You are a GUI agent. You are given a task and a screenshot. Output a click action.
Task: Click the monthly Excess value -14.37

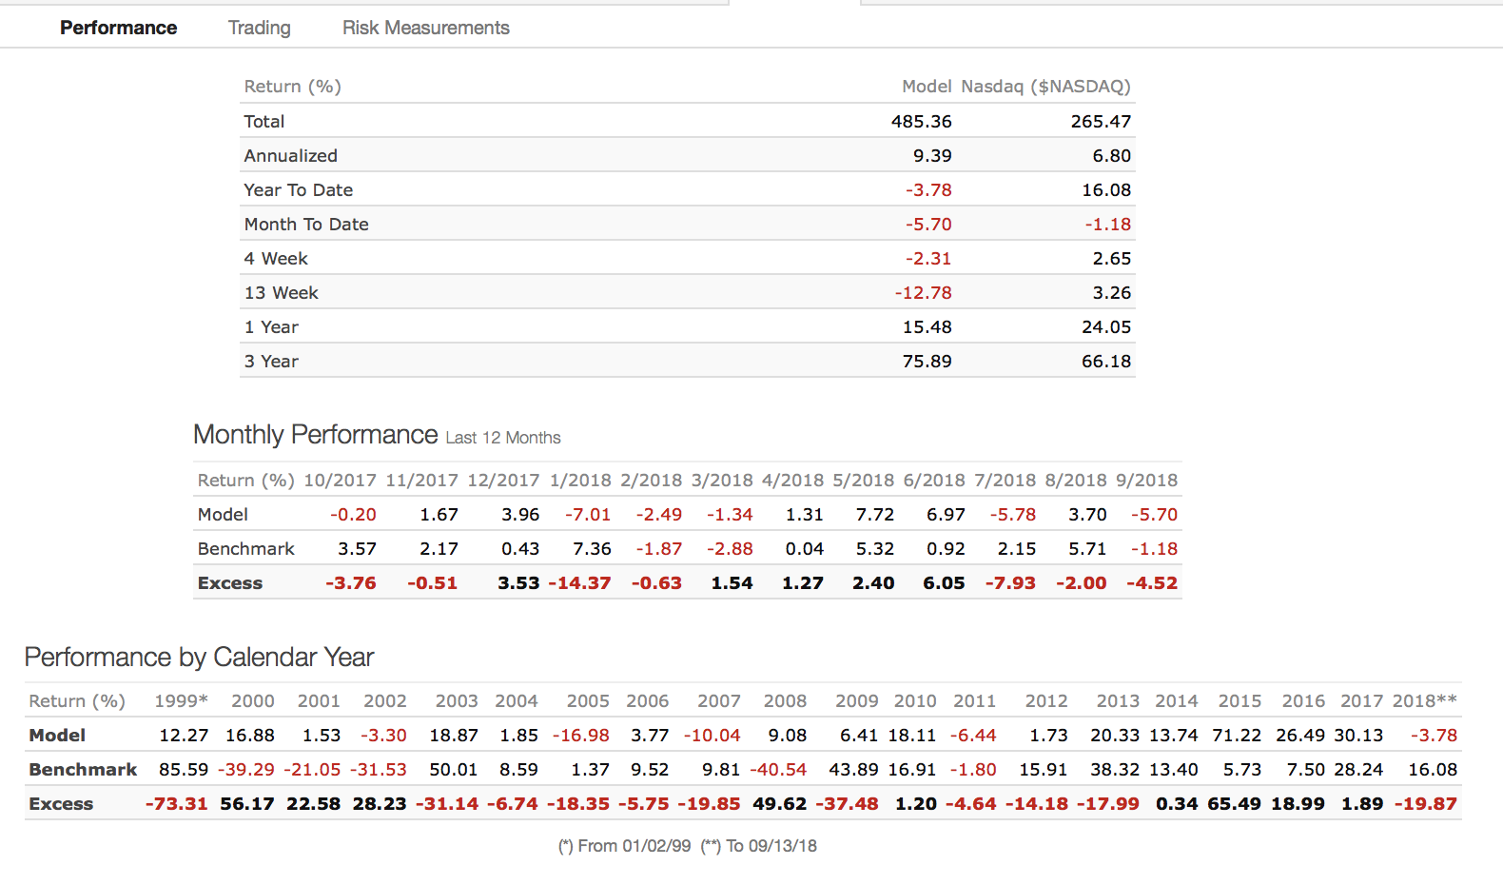(x=579, y=583)
